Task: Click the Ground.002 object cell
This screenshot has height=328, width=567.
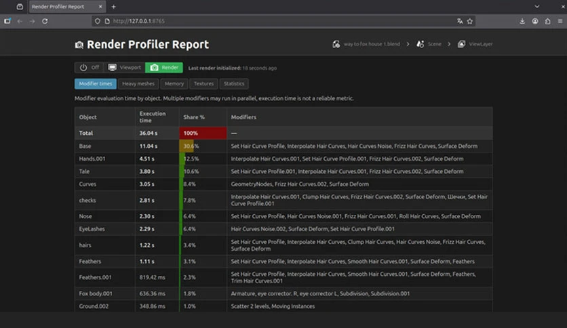Action: click(105, 306)
